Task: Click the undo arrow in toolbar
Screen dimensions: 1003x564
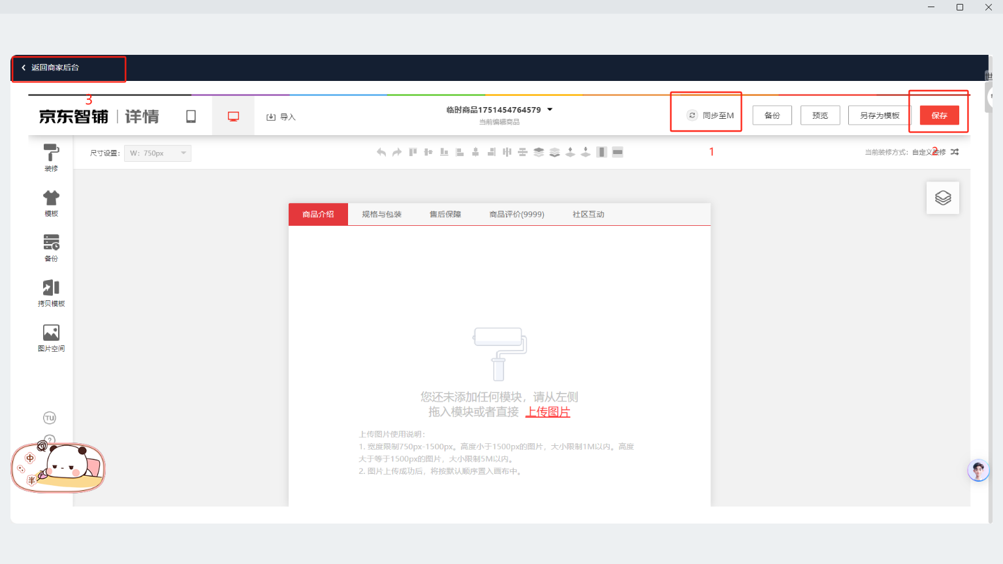Action: click(x=381, y=152)
